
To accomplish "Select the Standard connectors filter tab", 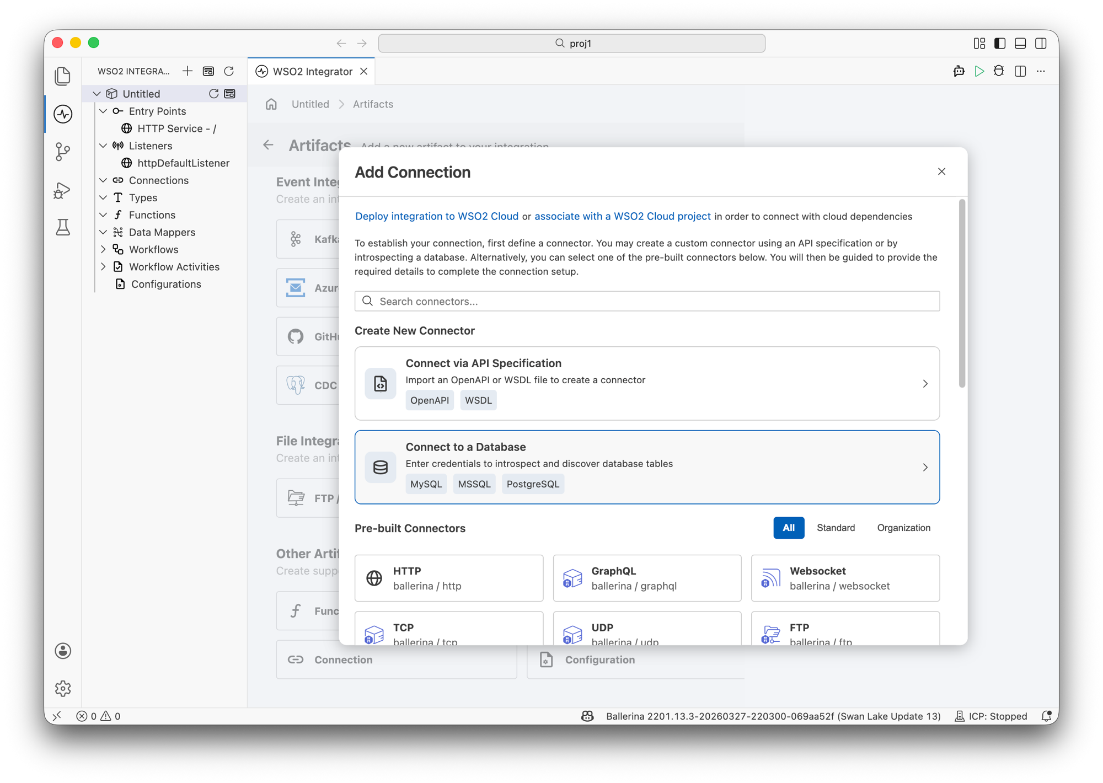I will (836, 528).
